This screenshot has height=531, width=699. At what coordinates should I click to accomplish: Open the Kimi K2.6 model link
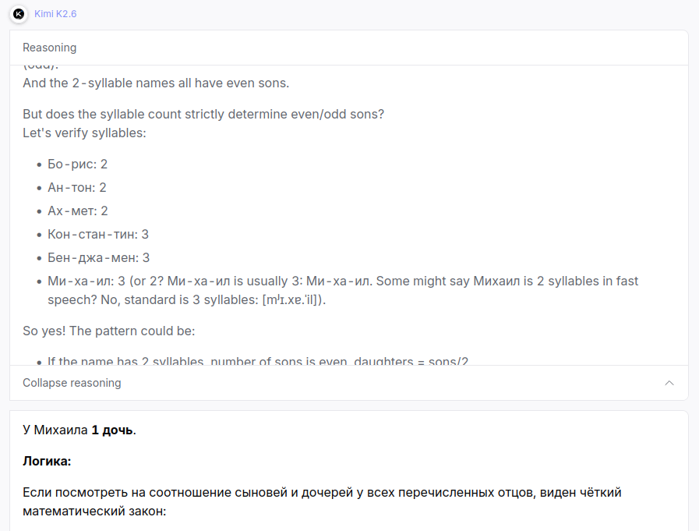55,14
